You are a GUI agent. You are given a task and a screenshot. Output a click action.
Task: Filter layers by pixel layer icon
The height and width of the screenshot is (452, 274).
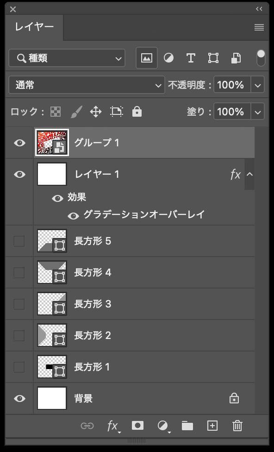click(147, 58)
